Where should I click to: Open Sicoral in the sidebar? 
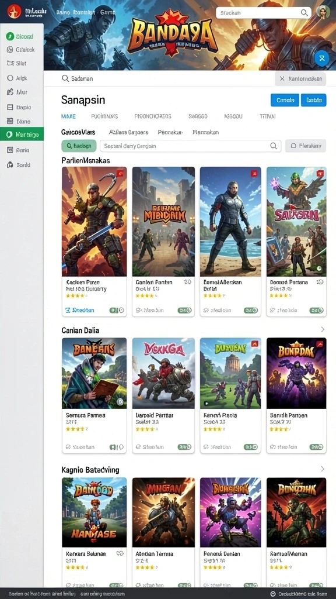click(x=22, y=37)
